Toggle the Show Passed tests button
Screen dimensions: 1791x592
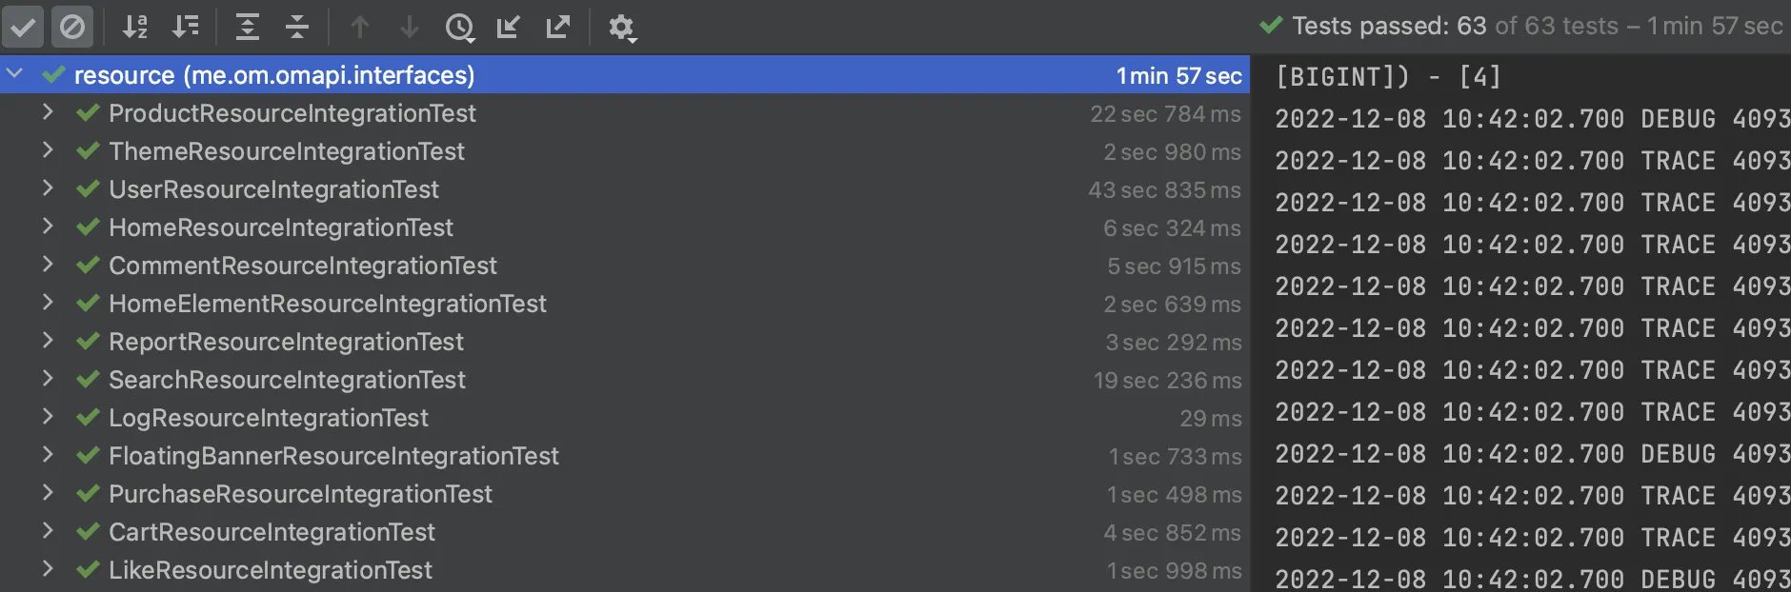tap(23, 27)
